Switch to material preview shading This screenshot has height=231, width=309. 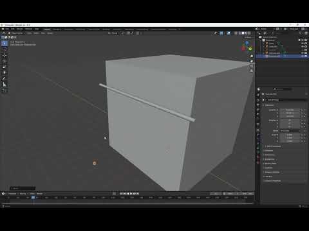[x=246, y=33]
